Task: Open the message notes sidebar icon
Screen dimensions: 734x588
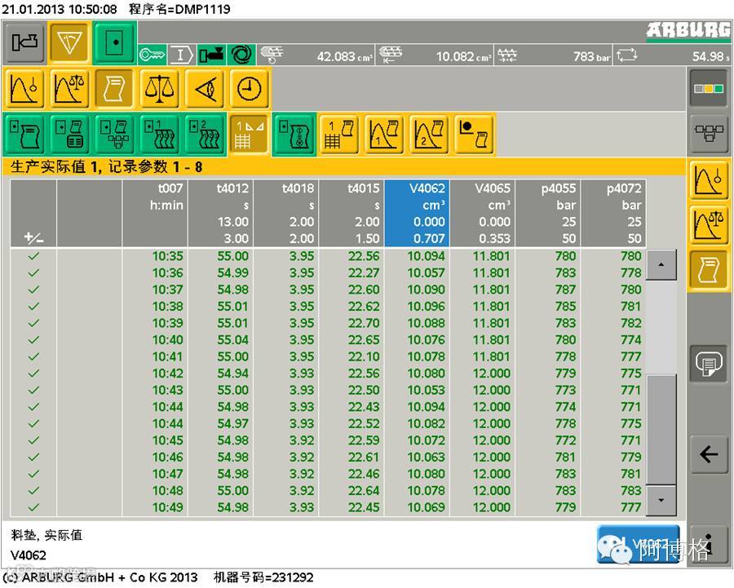Action: (709, 363)
